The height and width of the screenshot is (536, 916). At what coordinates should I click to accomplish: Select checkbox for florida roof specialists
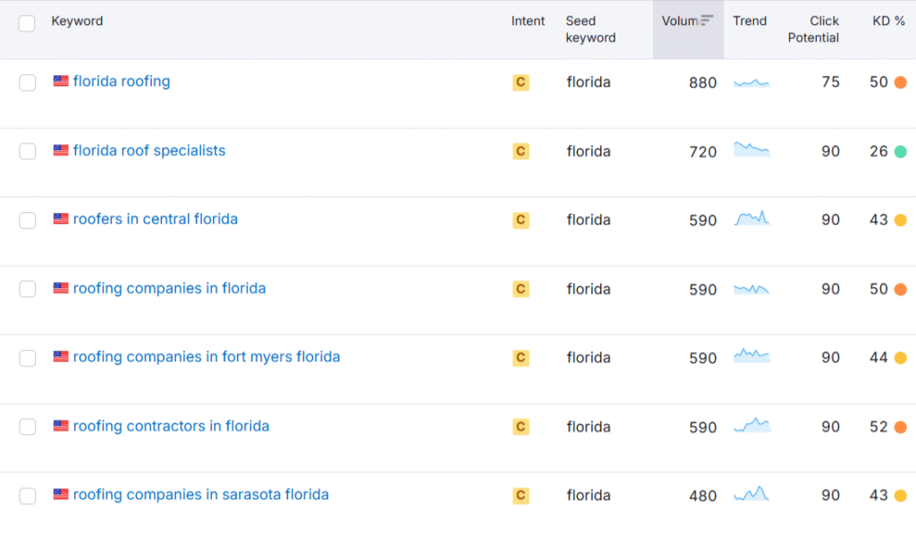coord(28,151)
